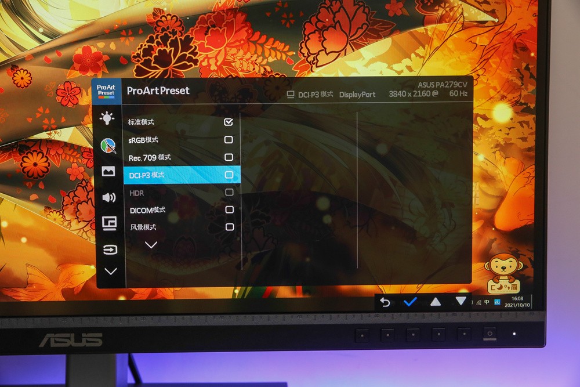Click the ASUS PA279CV model name
The width and height of the screenshot is (580, 387).
(443, 85)
